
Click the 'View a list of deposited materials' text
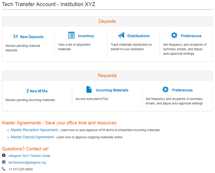74,47
